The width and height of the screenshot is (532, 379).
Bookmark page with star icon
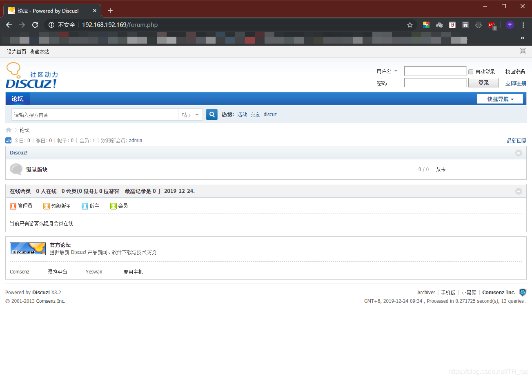(410, 25)
